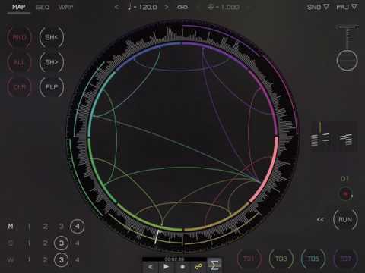Click the SH< shift-left button
The image size is (365, 273).
(x=52, y=38)
